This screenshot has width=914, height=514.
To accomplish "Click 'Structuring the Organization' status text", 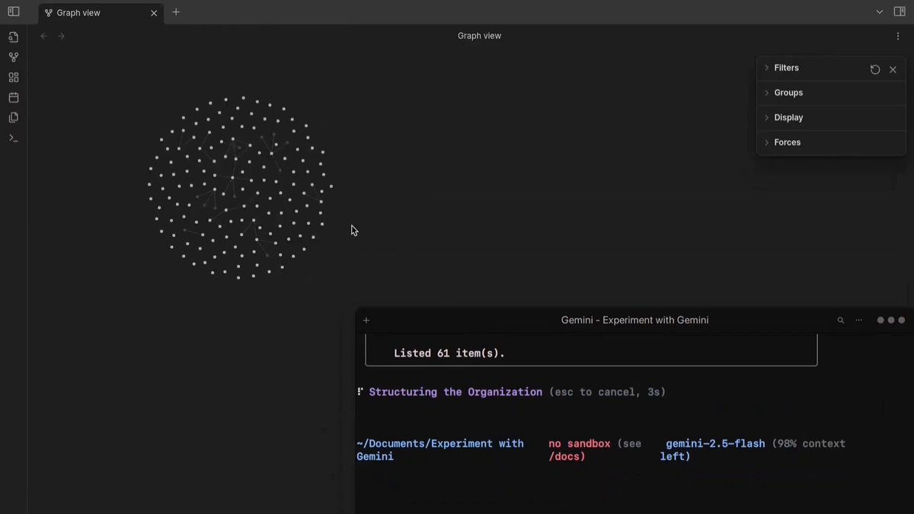I will pyautogui.click(x=455, y=392).
